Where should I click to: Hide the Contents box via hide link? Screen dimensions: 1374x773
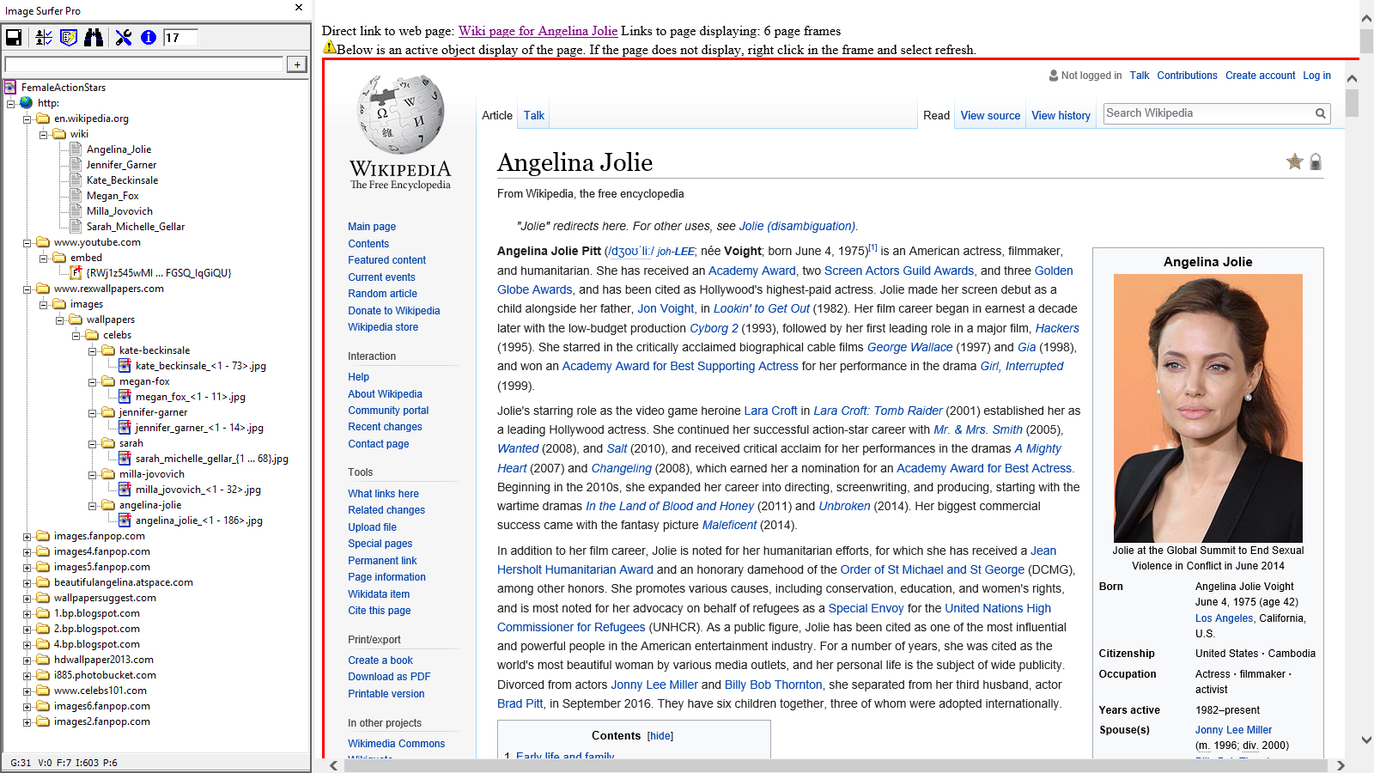660,736
